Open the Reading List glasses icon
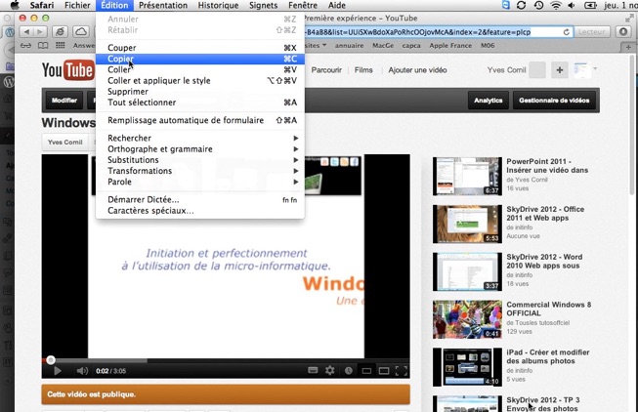Image resolution: width=638 pixels, height=412 pixels. [x=25, y=45]
